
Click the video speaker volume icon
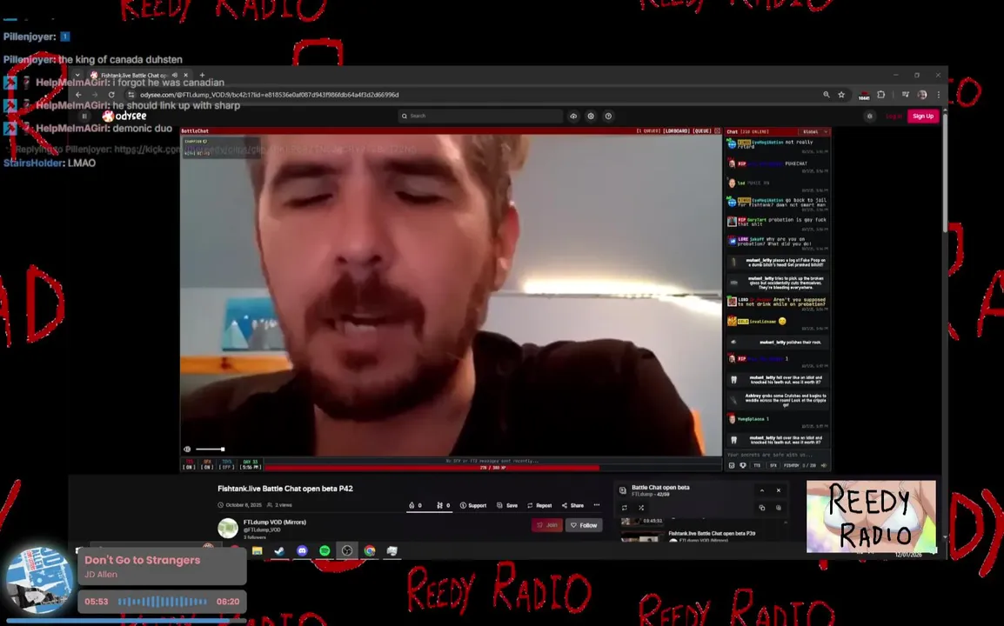187,450
